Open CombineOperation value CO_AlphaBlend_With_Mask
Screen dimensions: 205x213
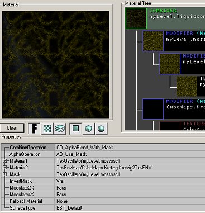[x=85, y=148]
